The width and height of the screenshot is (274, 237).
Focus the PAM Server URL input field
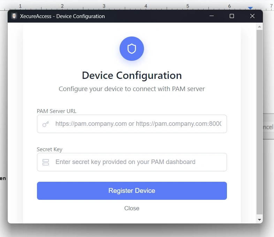pyautogui.click(x=132, y=124)
